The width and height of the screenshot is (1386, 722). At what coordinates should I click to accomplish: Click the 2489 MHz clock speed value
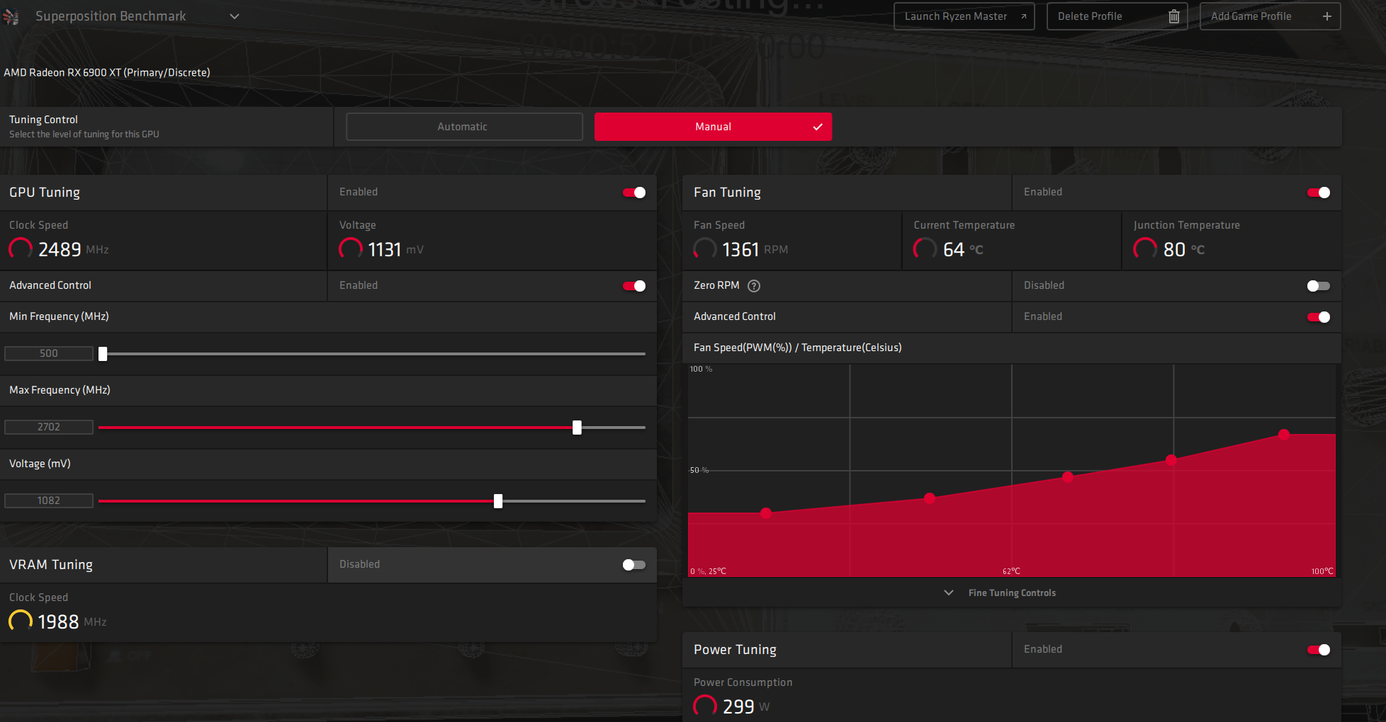click(74, 249)
